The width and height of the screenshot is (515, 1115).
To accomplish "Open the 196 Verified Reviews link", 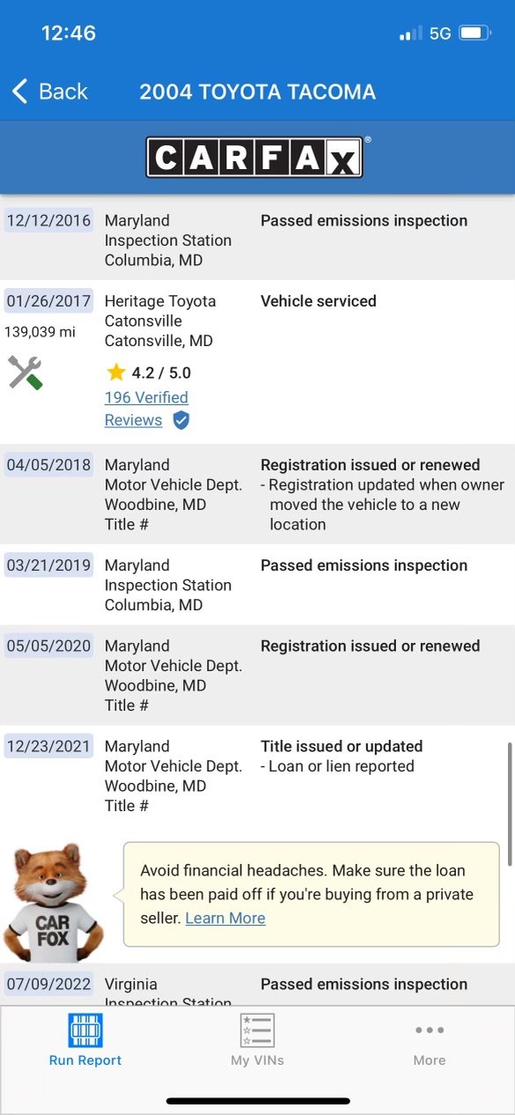I will [146, 409].
